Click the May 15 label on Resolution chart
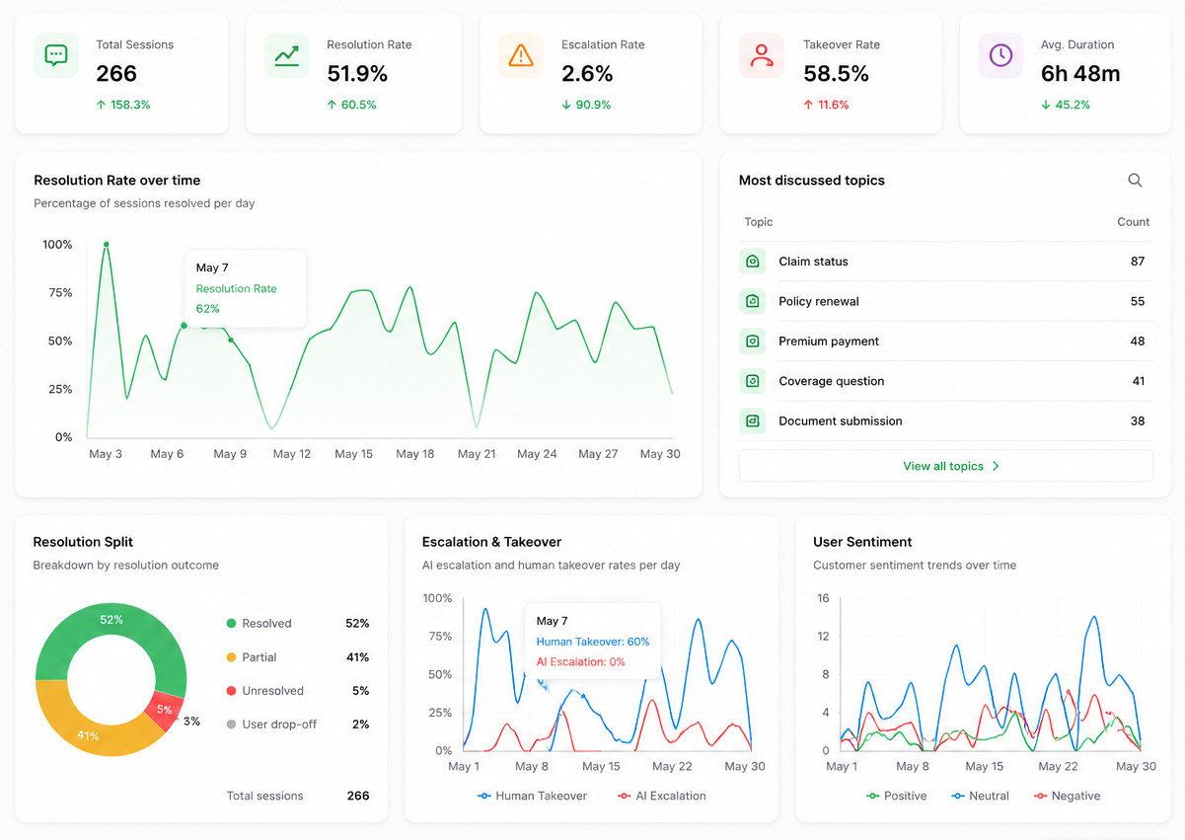The height and width of the screenshot is (840, 1185). tap(353, 454)
